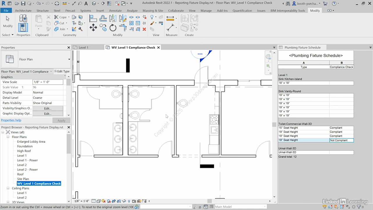Switch to the Plumbing Fixture Schedule tab
Viewport: 373px width, 210px height.
pos(302,48)
